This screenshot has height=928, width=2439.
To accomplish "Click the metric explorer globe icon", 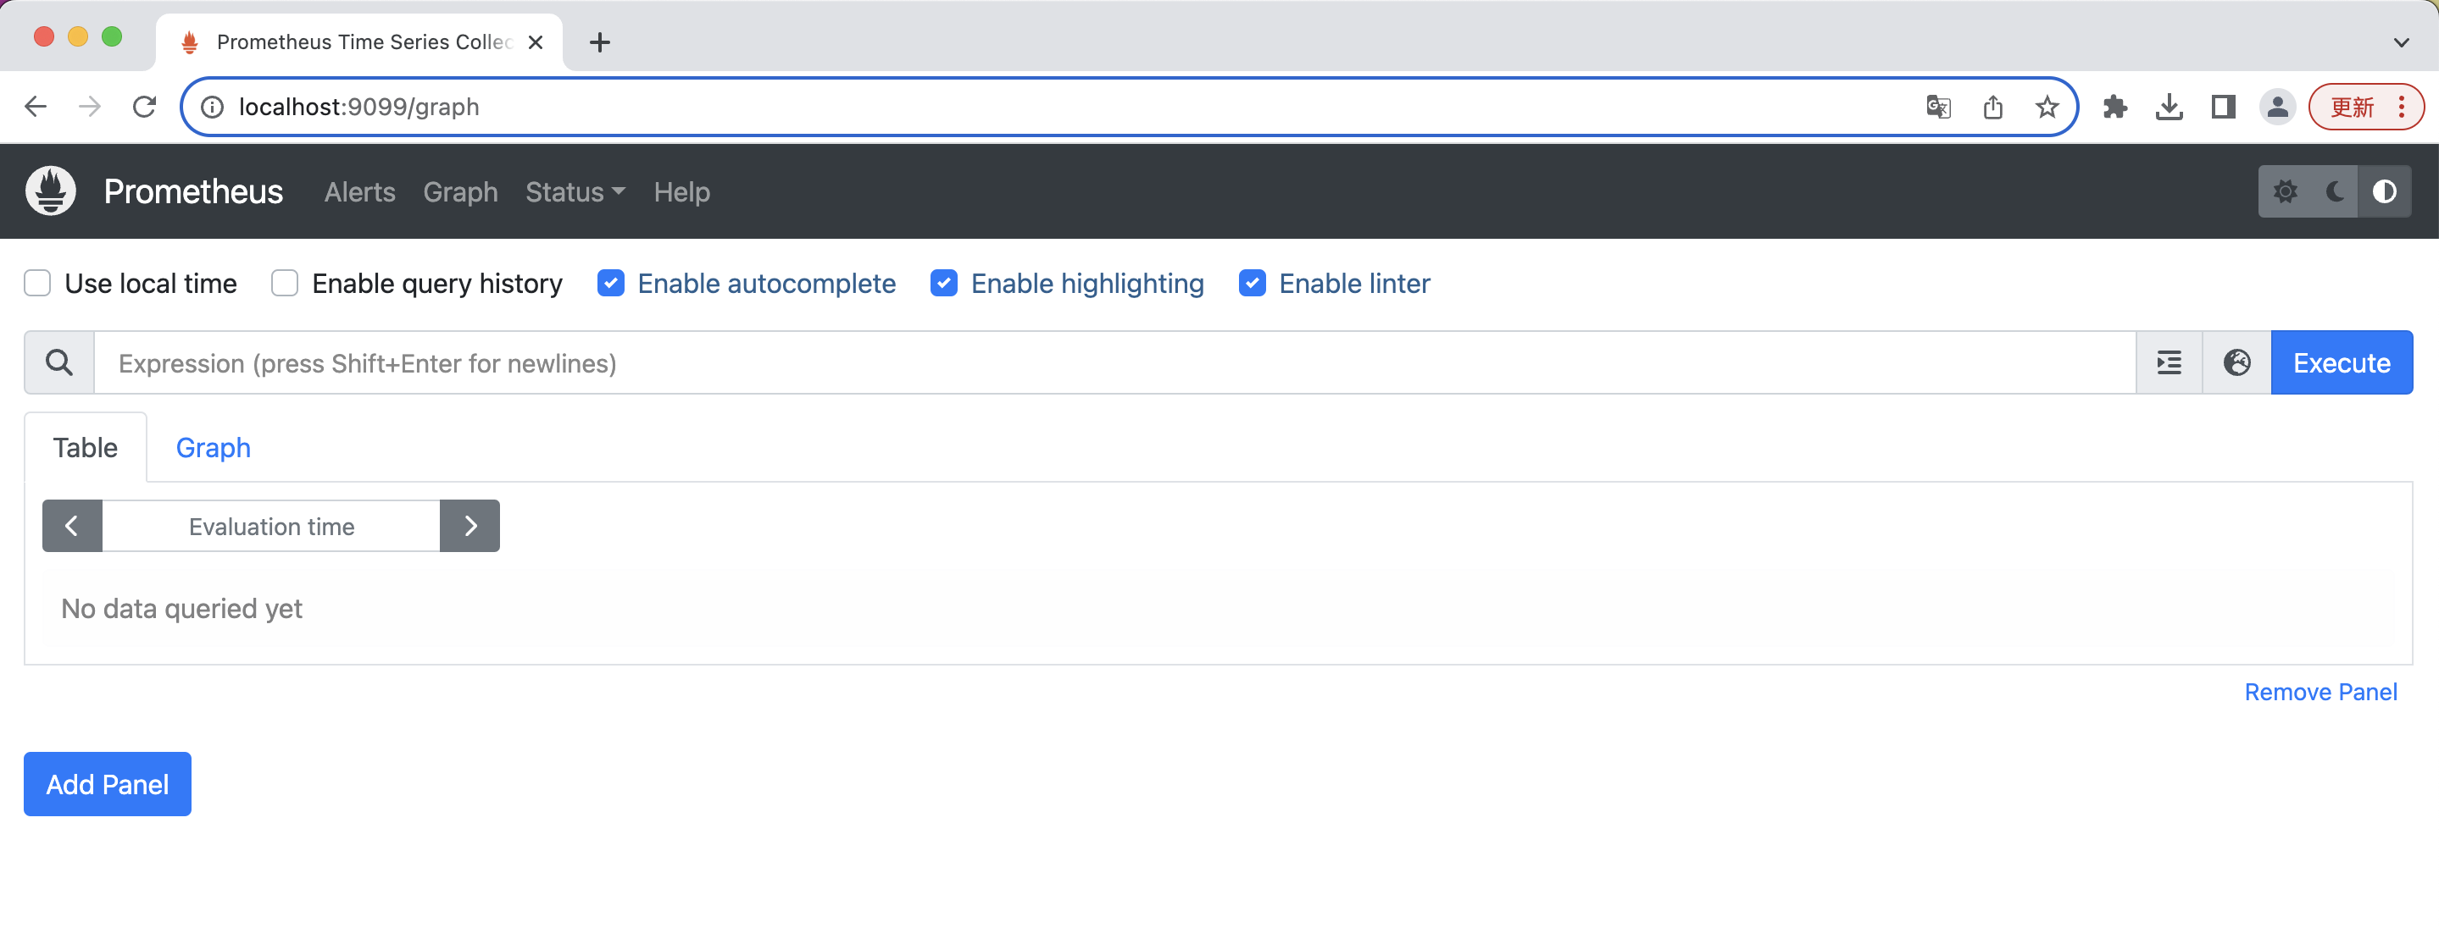I will pyautogui.click(x=2236, y=362).
